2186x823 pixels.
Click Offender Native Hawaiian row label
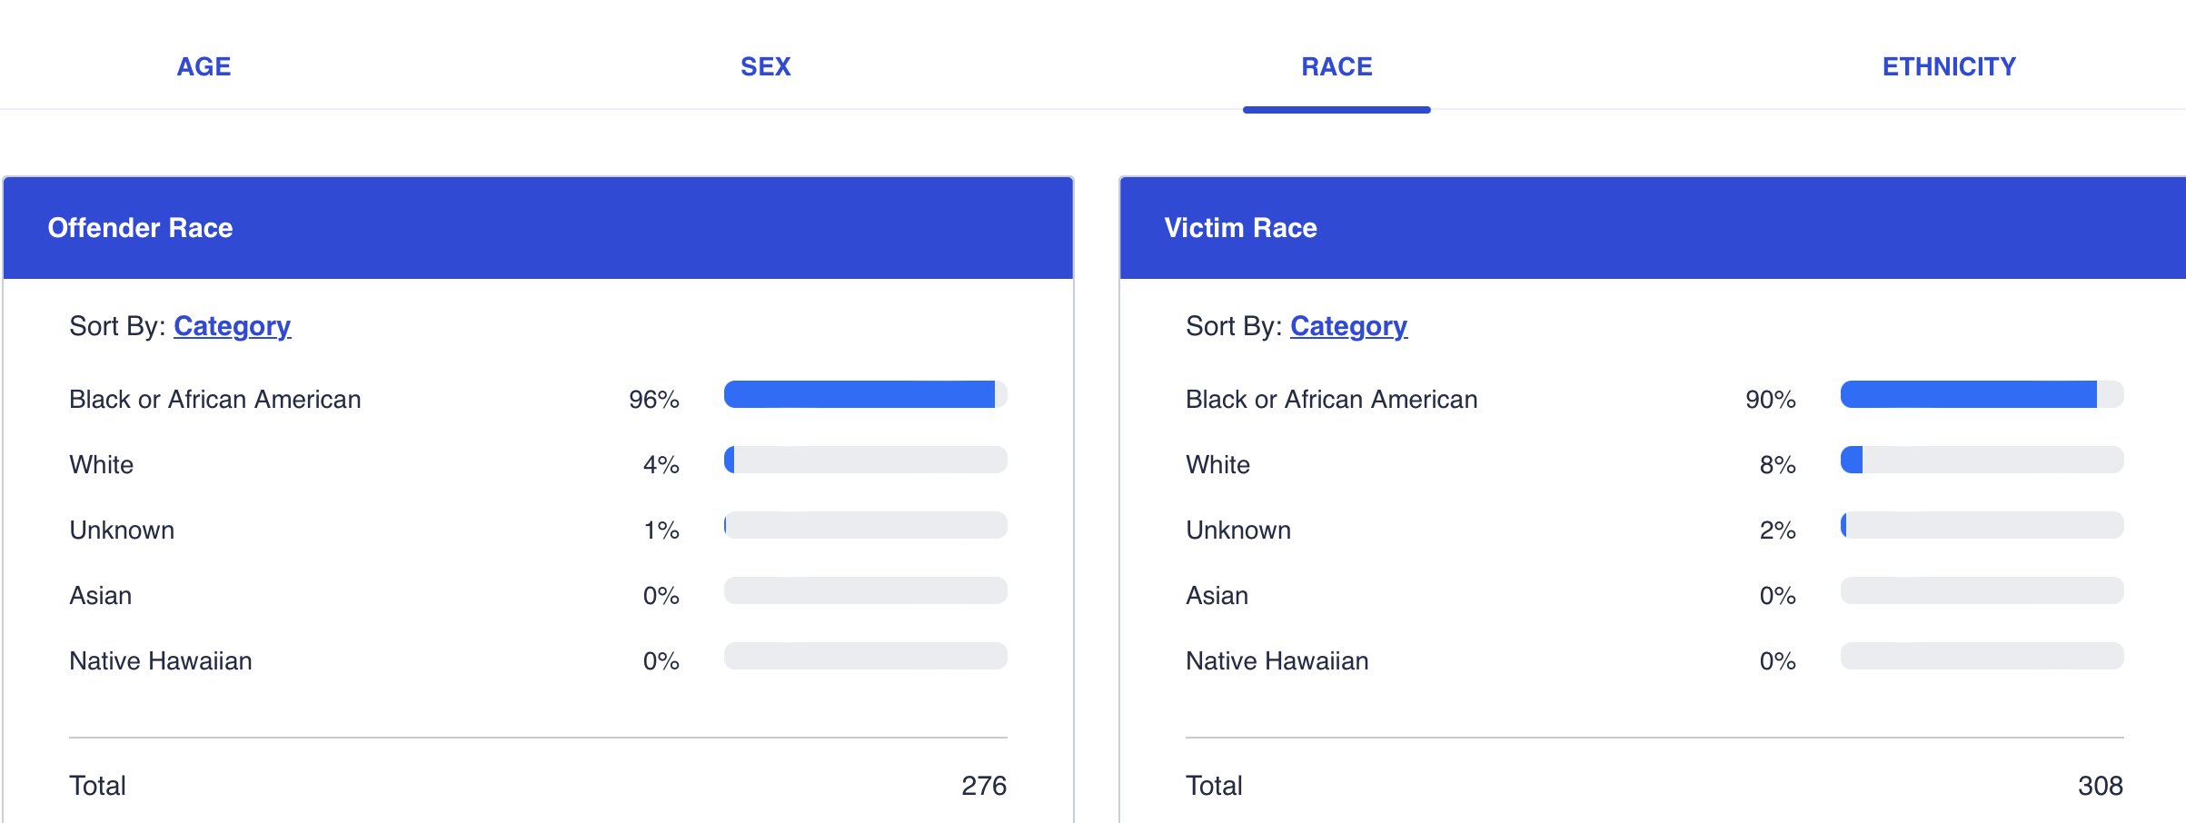tap(161, 661)
